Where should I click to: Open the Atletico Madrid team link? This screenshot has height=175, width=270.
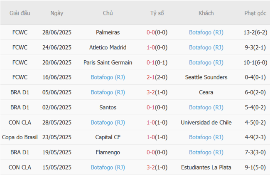[108, 47]
